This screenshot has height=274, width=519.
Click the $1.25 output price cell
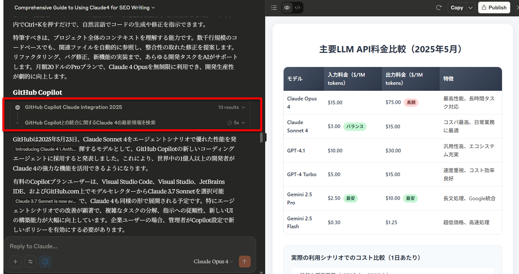tap(391, 222)
